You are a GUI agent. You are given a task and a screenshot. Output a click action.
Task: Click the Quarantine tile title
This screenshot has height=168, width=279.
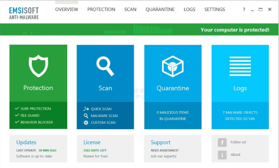[x=173, y=88]
